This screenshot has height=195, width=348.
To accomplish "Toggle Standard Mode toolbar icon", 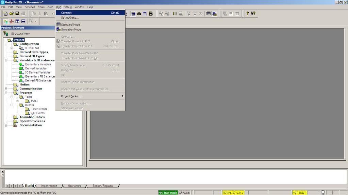I will (208, 14).
